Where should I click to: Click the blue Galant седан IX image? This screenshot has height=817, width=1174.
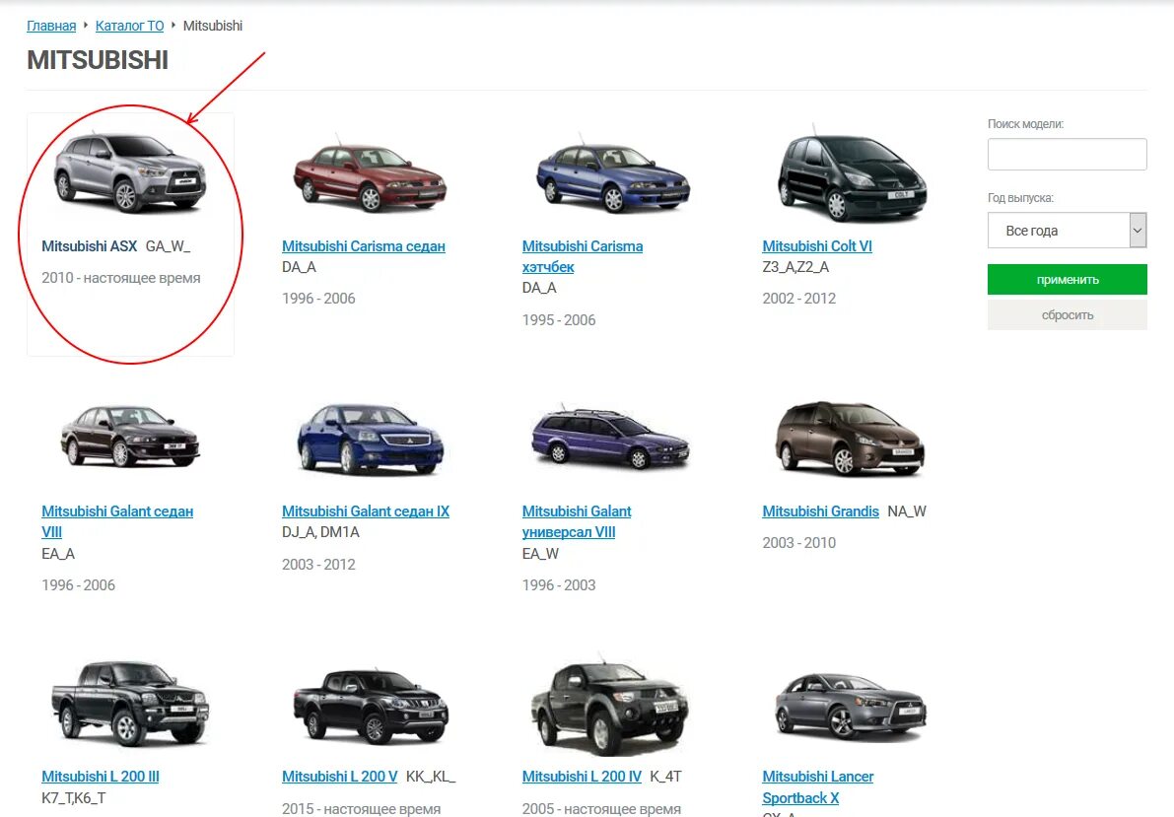point(370,439)
